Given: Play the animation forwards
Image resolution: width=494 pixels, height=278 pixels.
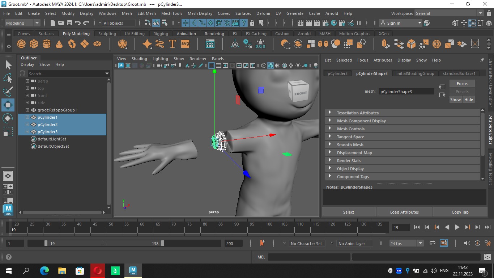Looking at the screenshot, I should coord(457,227).
